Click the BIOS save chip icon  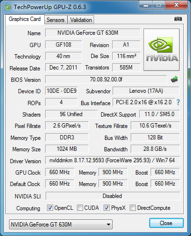click(x=174, y=79)
